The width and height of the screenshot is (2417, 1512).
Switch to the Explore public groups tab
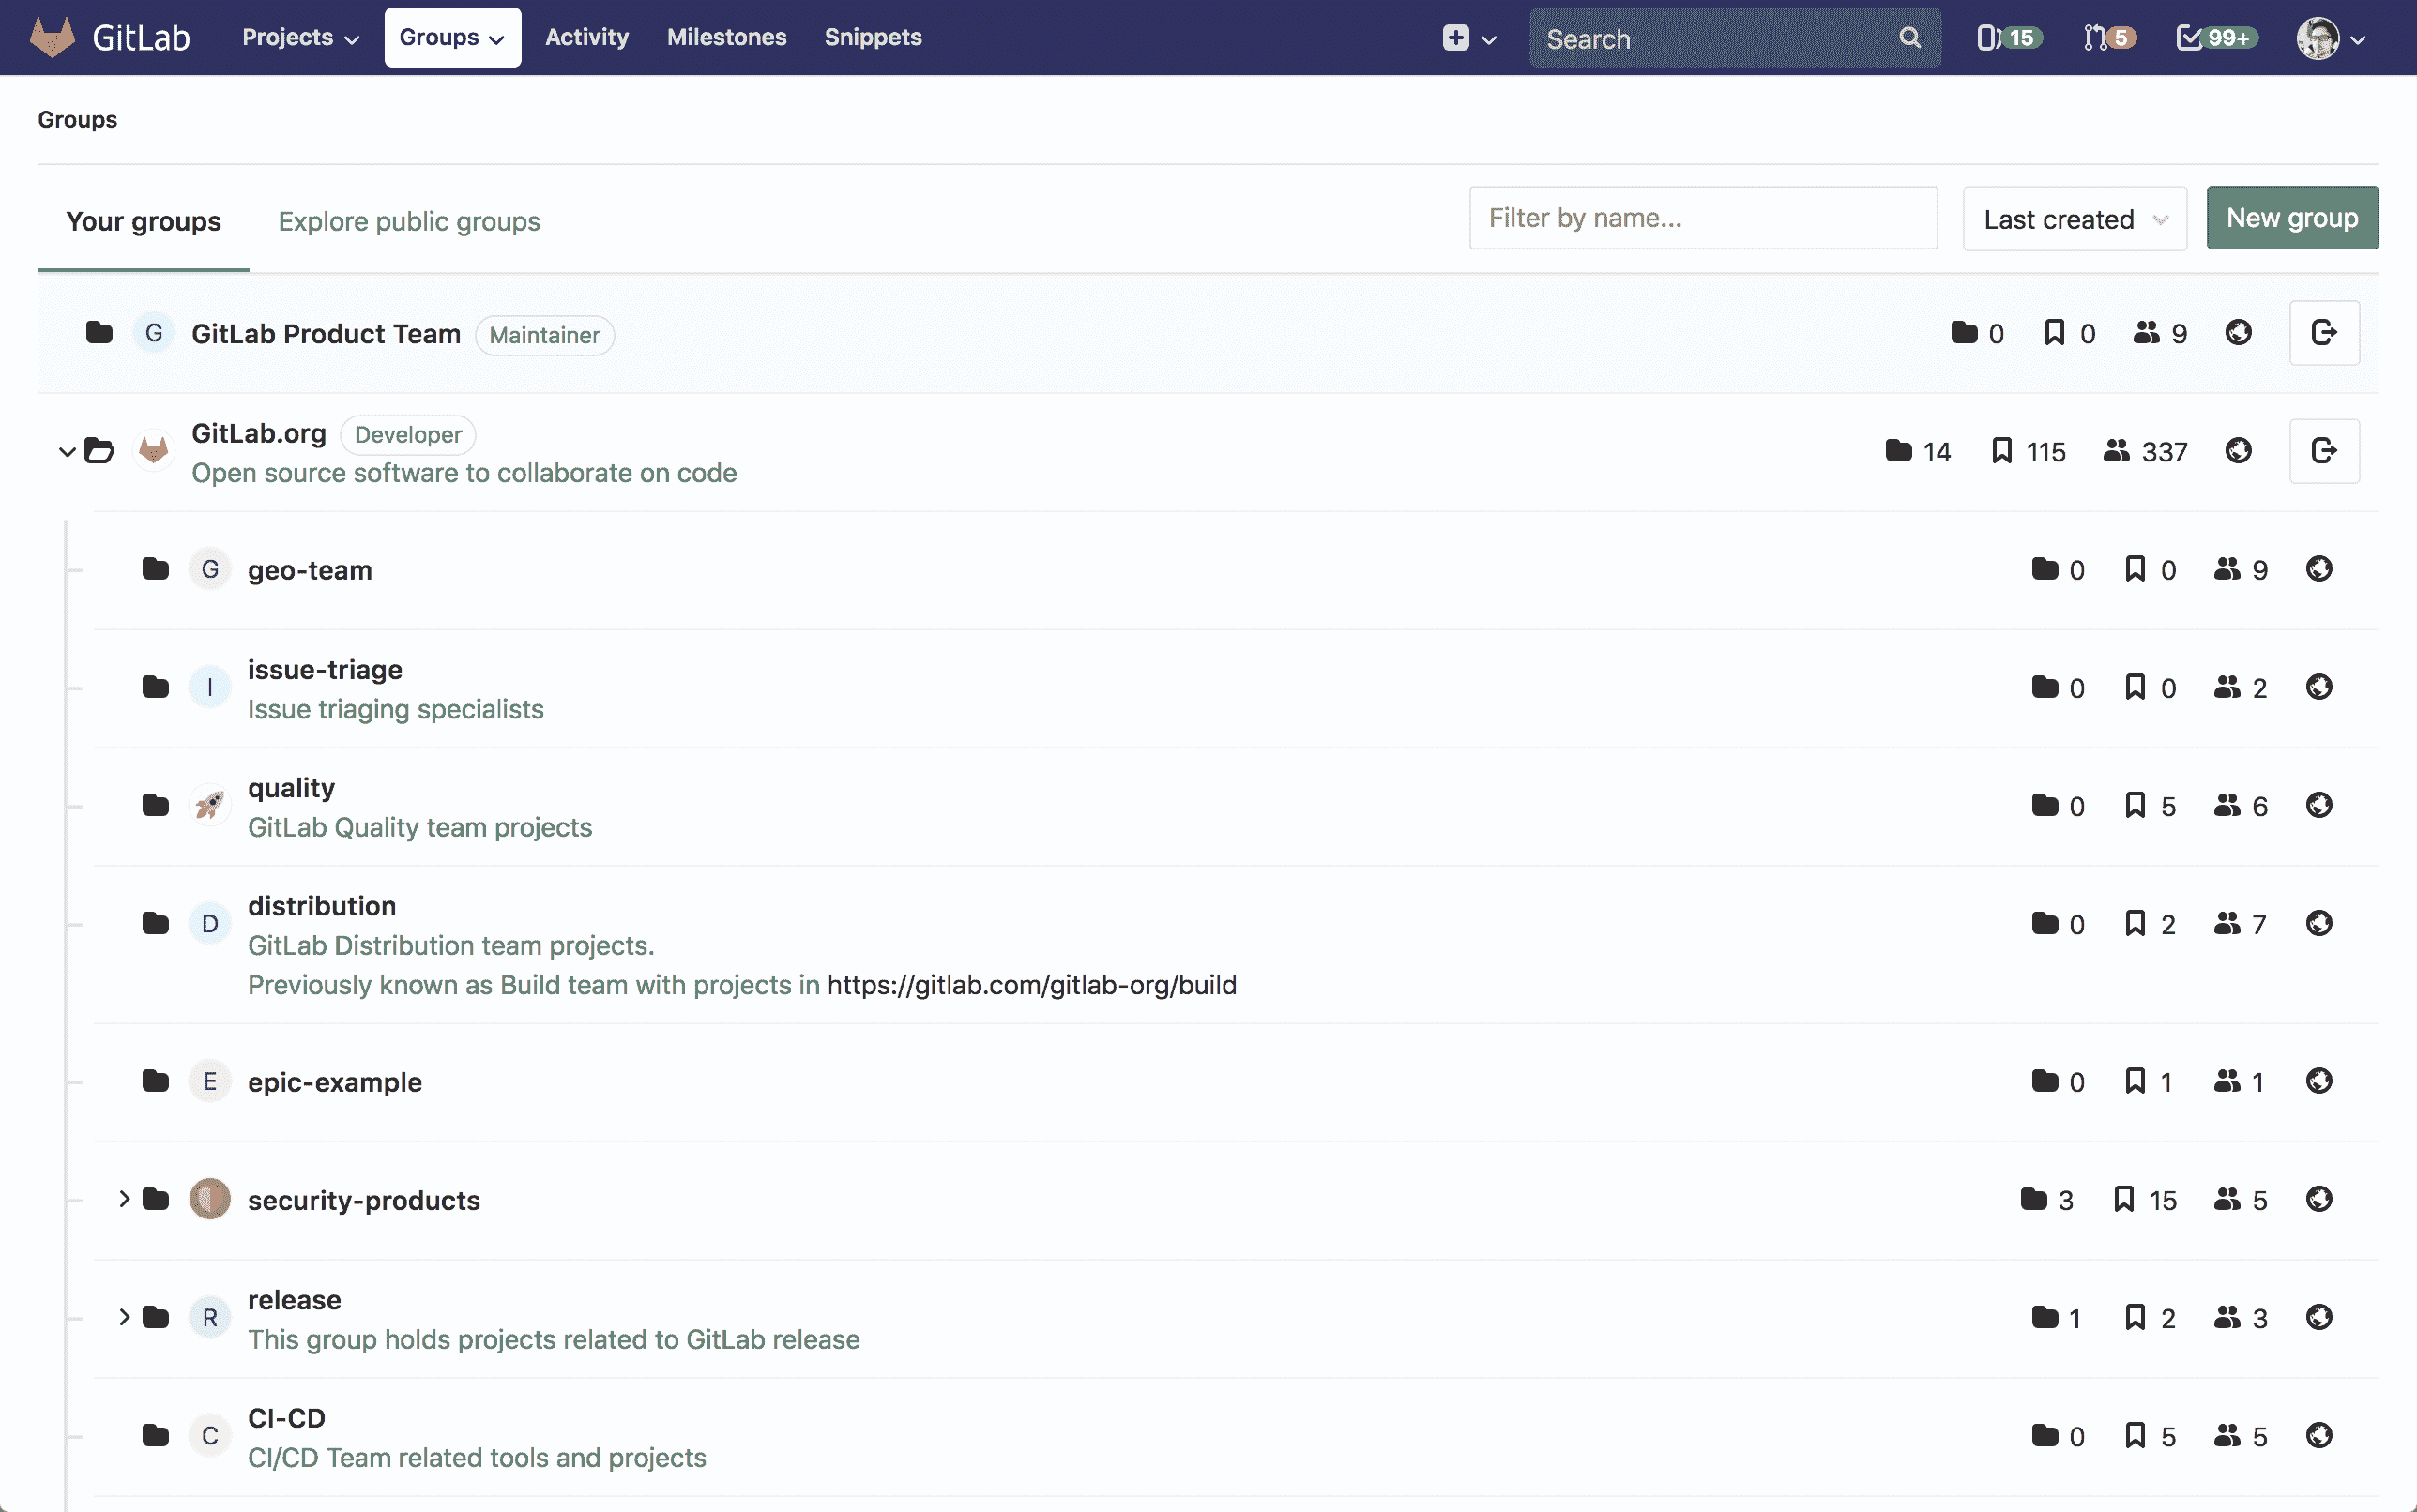[x=408, y=221]
